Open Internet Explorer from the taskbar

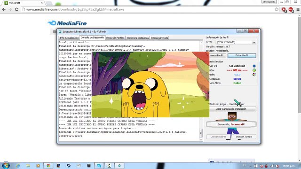point(18,166)
